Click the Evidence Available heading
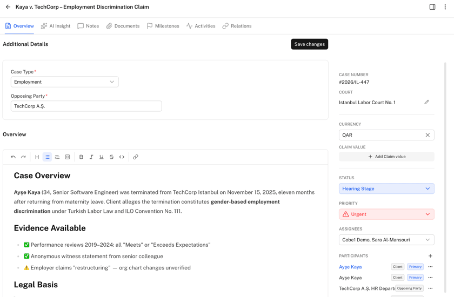Screen dimensions: 454x297 click(x=50, y=228)
